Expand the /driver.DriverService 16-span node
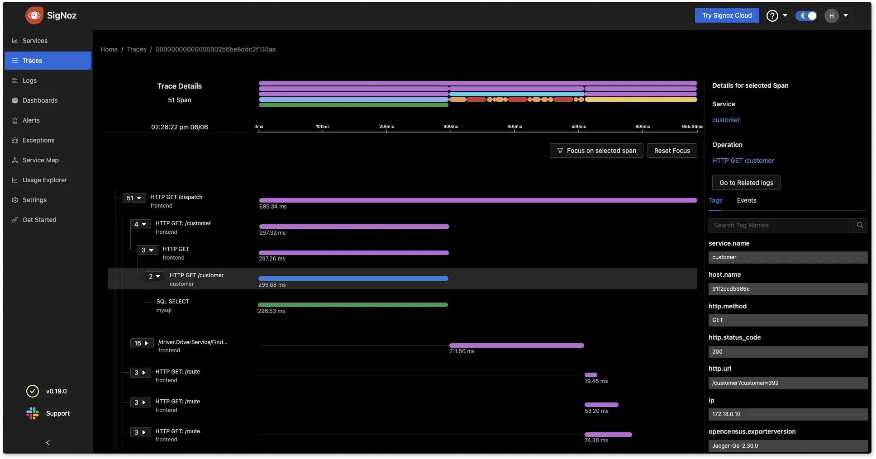Screen dimensions: 876x459 coord(142,343)
